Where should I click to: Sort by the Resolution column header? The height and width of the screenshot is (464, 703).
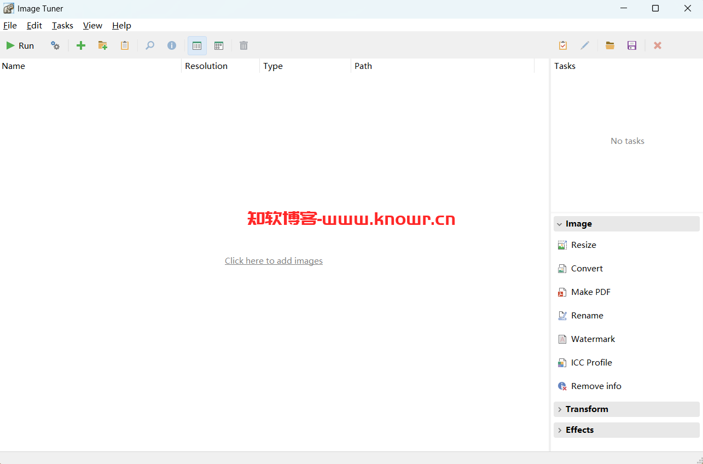click(220, 66)
